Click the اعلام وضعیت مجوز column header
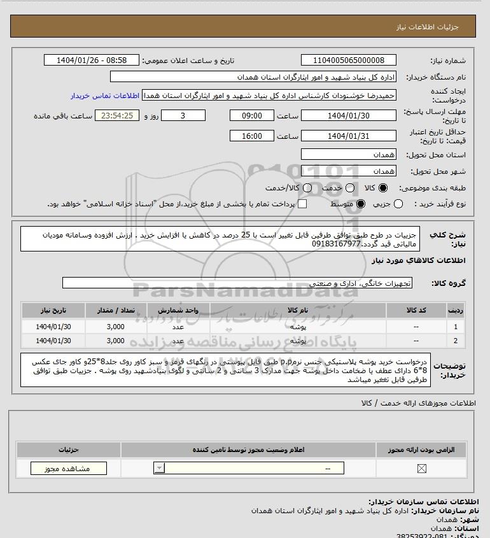Viewport: 490px width, 538px height. pos(248,450)
